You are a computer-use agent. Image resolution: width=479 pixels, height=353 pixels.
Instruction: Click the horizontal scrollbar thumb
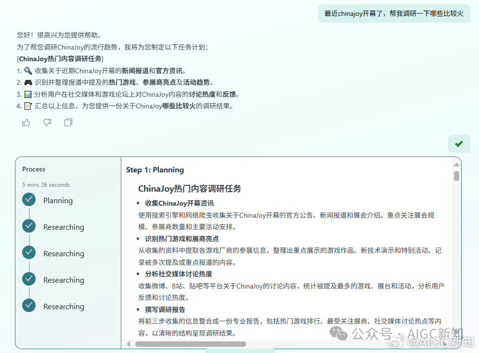(190, 344)
